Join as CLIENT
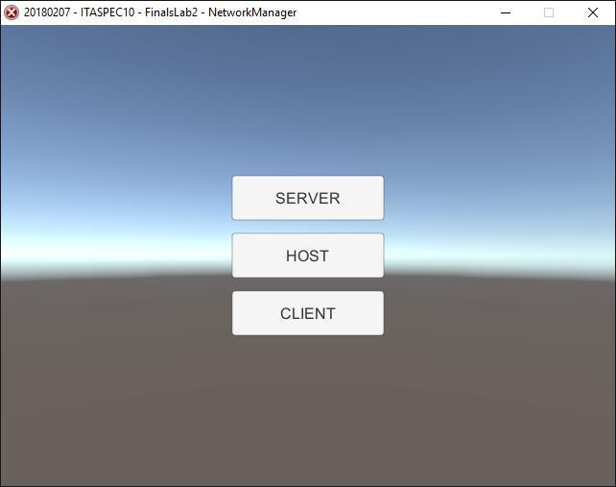The height and width of the screenshot is (487, 616). tap(308, 313)
